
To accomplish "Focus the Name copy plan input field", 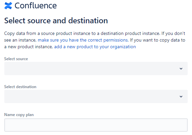I will 96,125.
